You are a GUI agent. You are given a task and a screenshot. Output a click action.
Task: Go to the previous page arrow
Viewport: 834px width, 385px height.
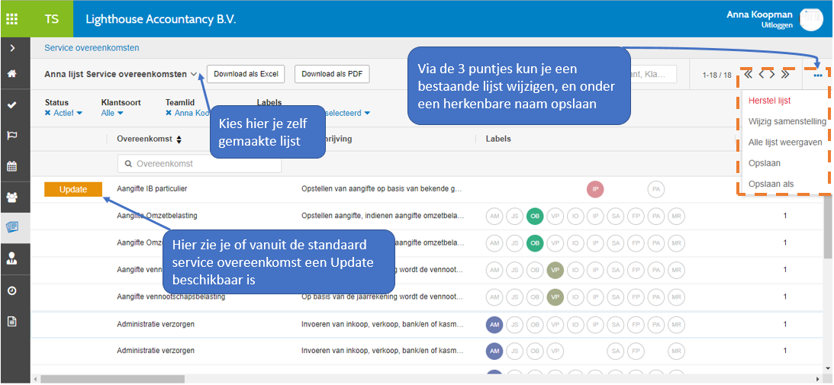pos(762,75)
